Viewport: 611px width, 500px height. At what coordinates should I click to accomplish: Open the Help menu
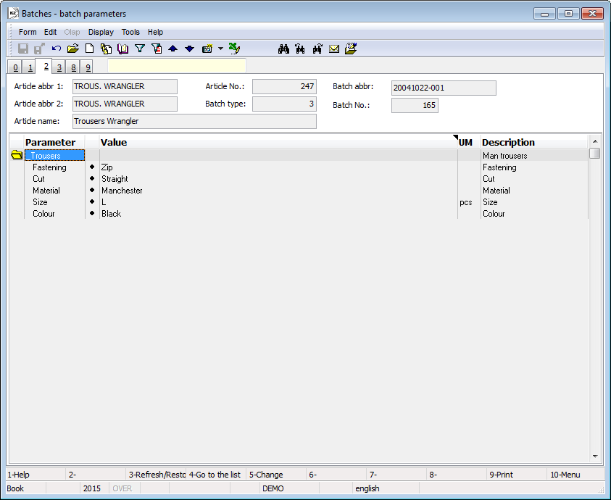point(155,32)
